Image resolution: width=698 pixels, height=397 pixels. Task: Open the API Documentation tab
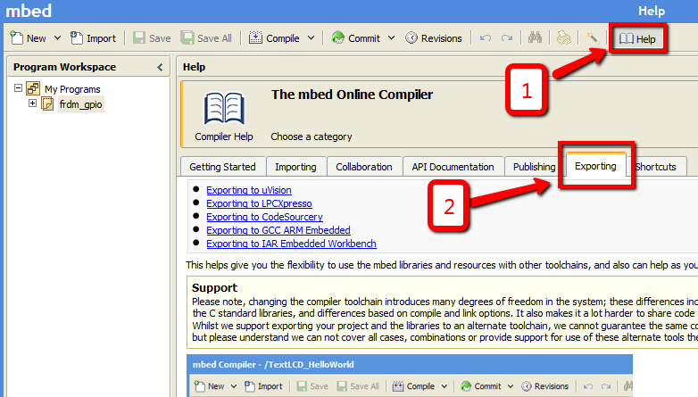(x=453, y=167)
